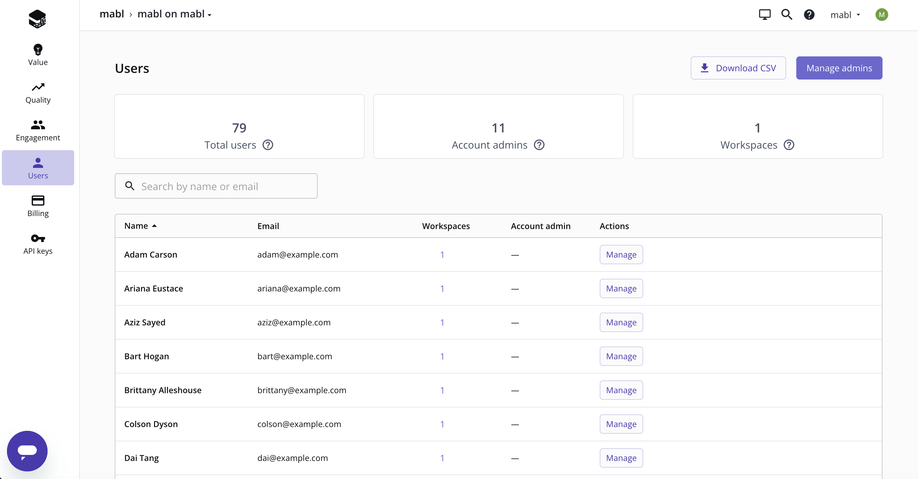Manage user Colson Dyson

[x=621, y=424]
